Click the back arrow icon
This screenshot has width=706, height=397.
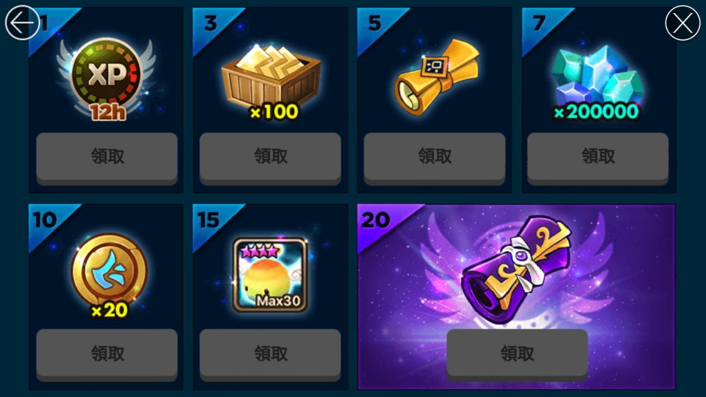click(22, 23)
